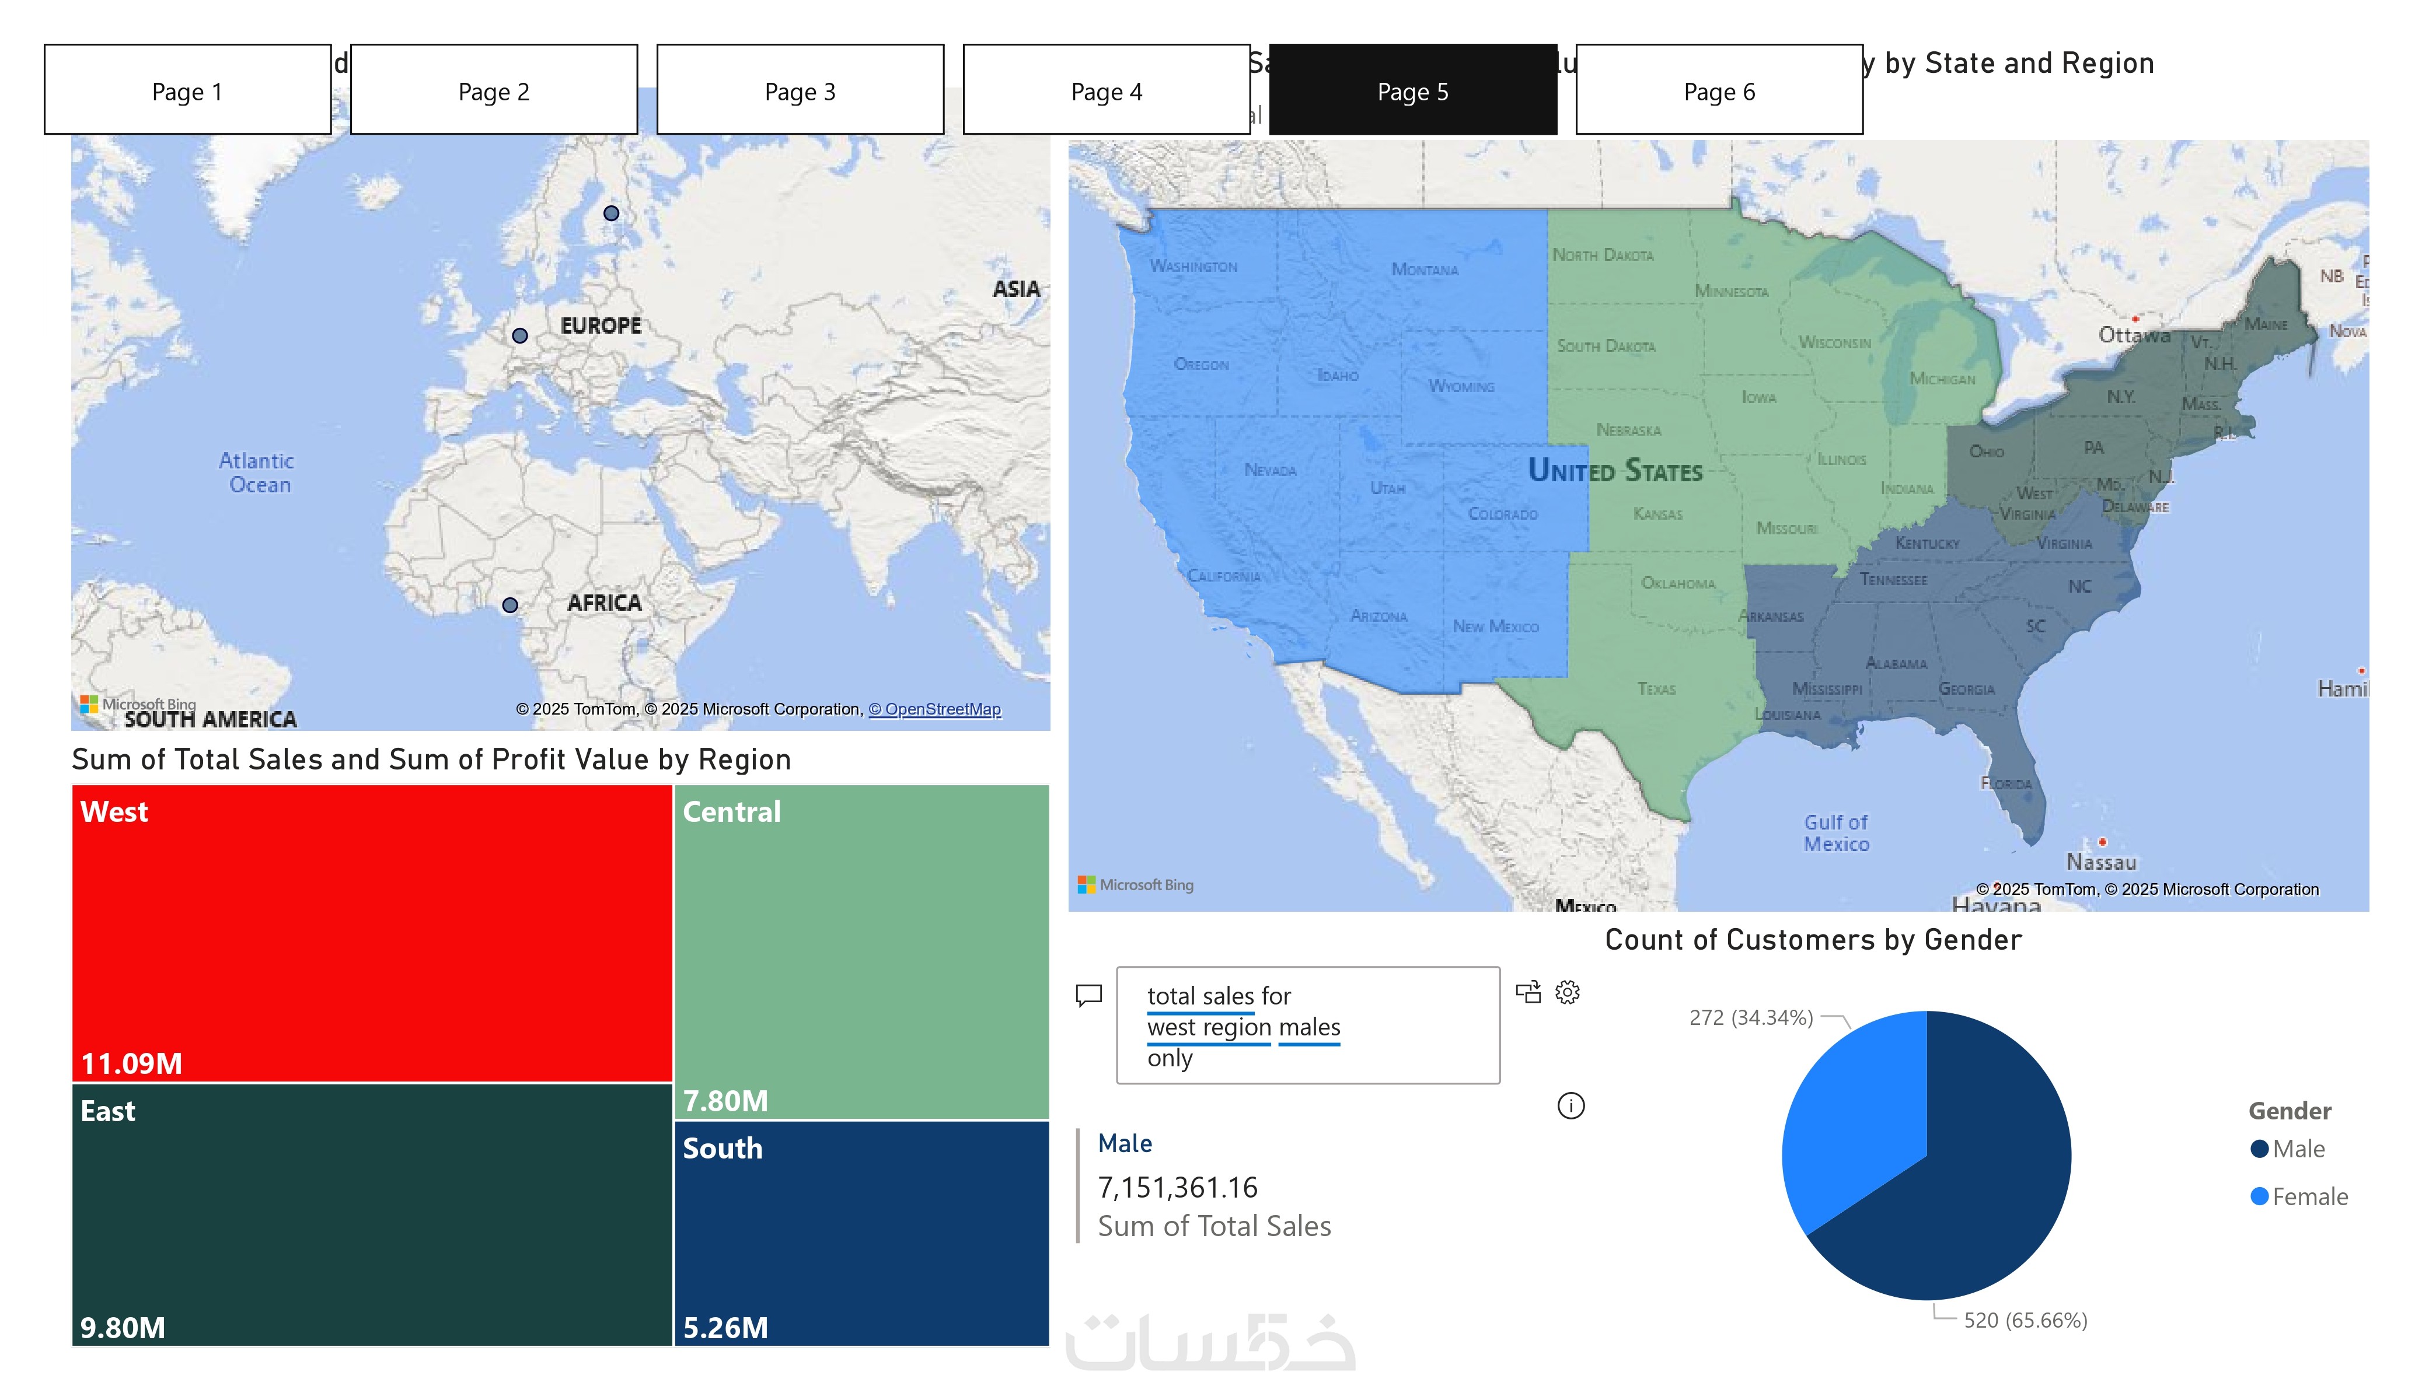The height and width of the screenshot is (1400, 2422).
Task: Toggle Male in the Gender legend
Action: pos(2297,1148)
